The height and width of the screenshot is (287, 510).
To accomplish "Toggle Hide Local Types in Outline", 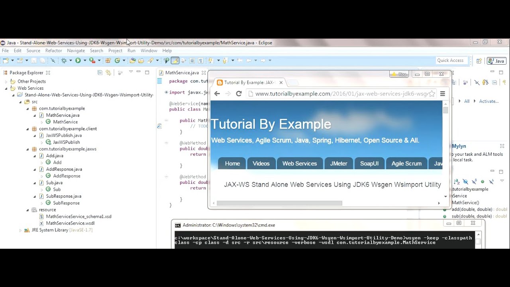I will pos(491,181).
